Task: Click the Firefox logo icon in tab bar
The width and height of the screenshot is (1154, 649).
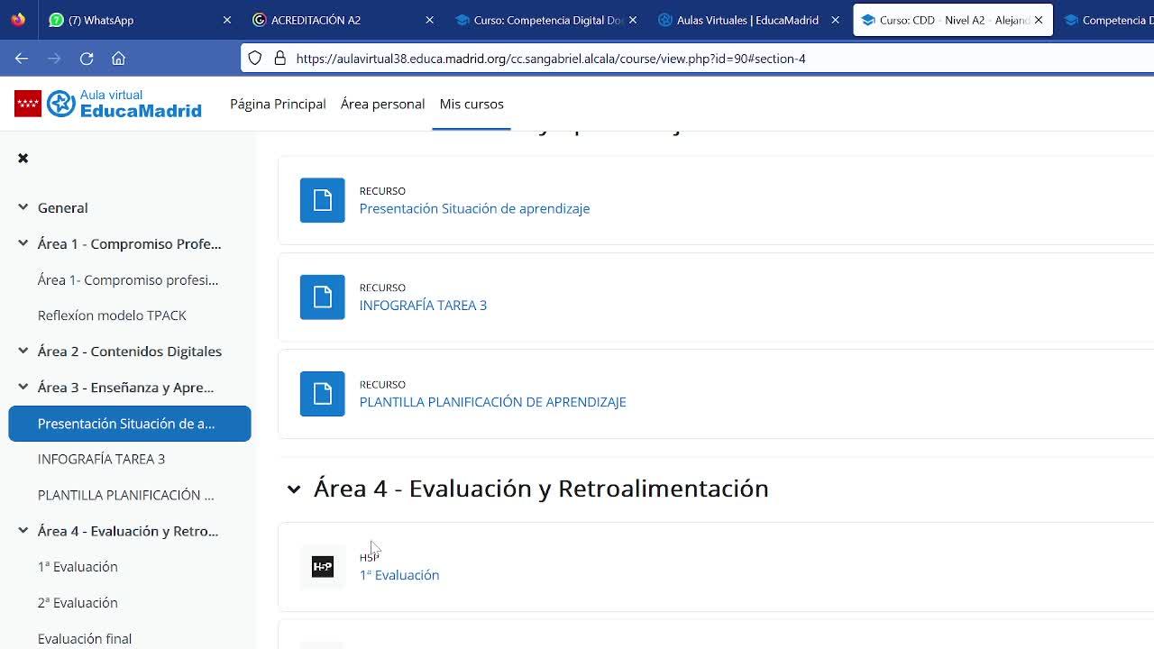Action: [x=18, y=19]
